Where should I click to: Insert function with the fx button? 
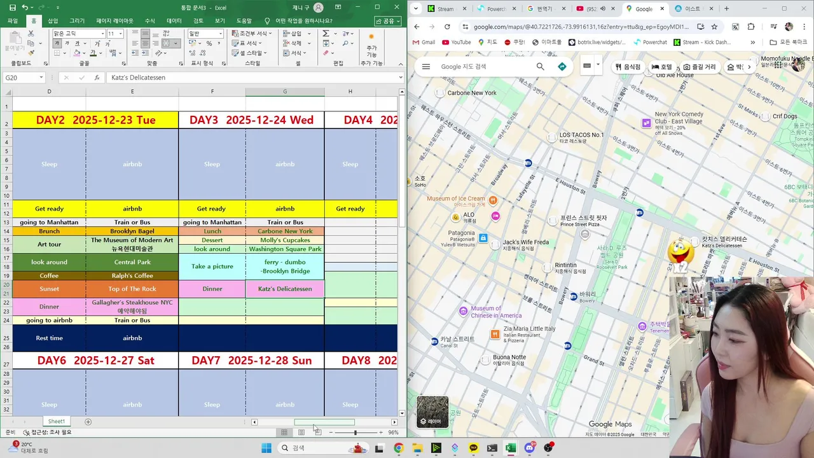pos(97,78)
